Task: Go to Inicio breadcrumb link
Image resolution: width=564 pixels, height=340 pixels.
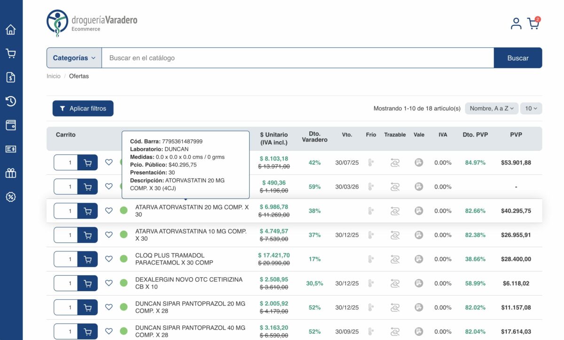Action: (x=53, y=76)
